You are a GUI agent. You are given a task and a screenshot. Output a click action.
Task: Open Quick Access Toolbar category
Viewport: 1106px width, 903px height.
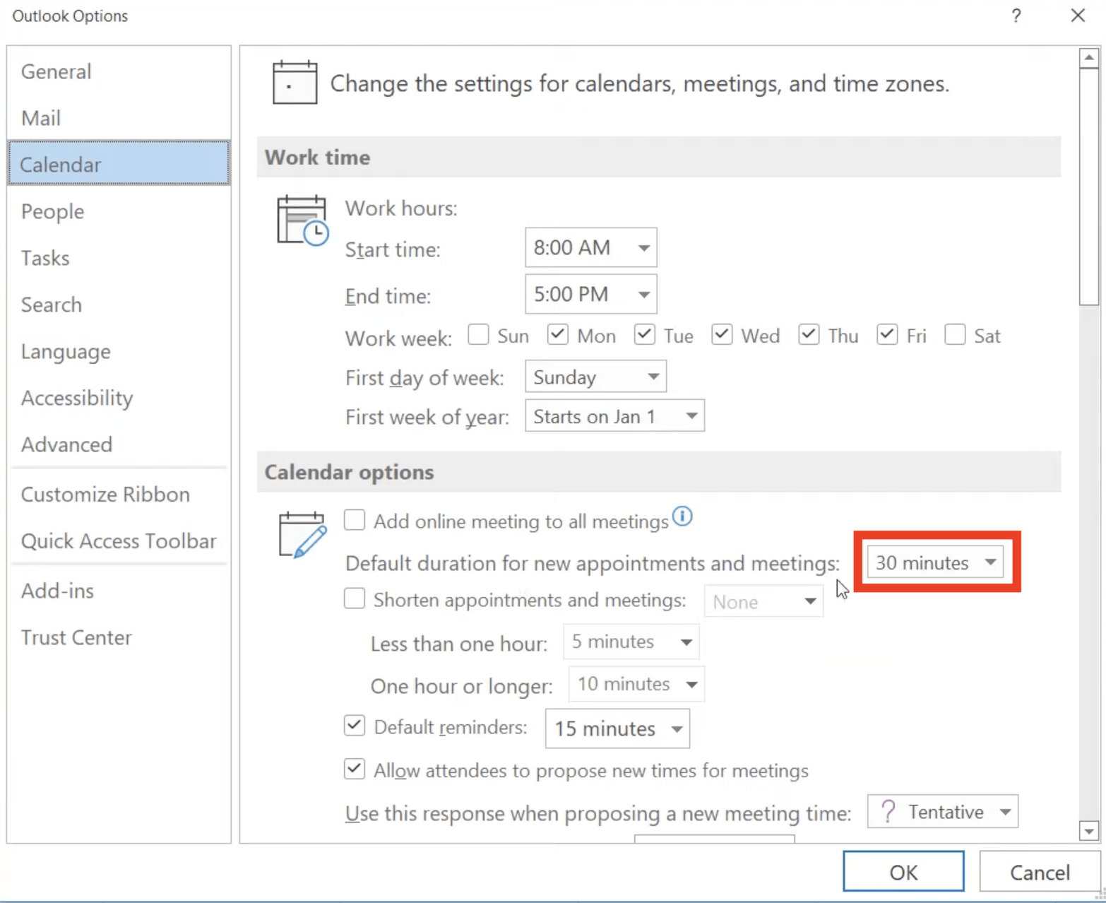[x=119, y=541]
